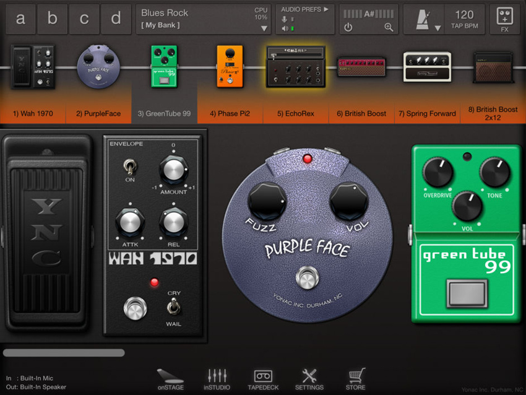Click the tuner magnifier icon
526x395 pixels.
[x=389, y=27]
